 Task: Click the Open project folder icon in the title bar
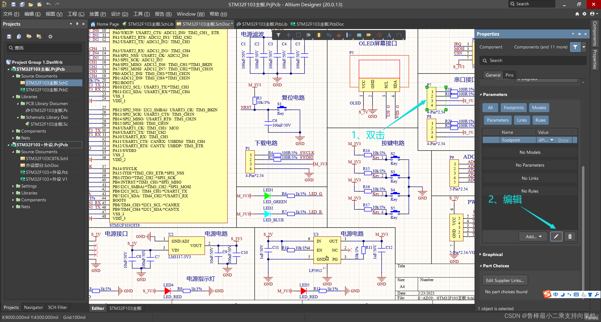coord(39,4)
